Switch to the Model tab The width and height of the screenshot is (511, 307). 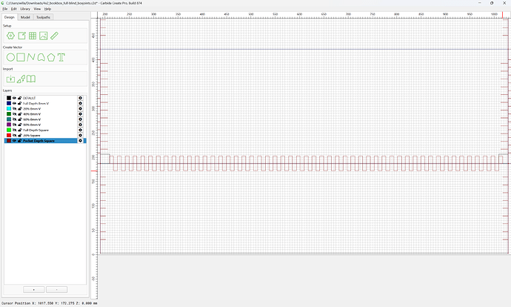pos(25,17)
